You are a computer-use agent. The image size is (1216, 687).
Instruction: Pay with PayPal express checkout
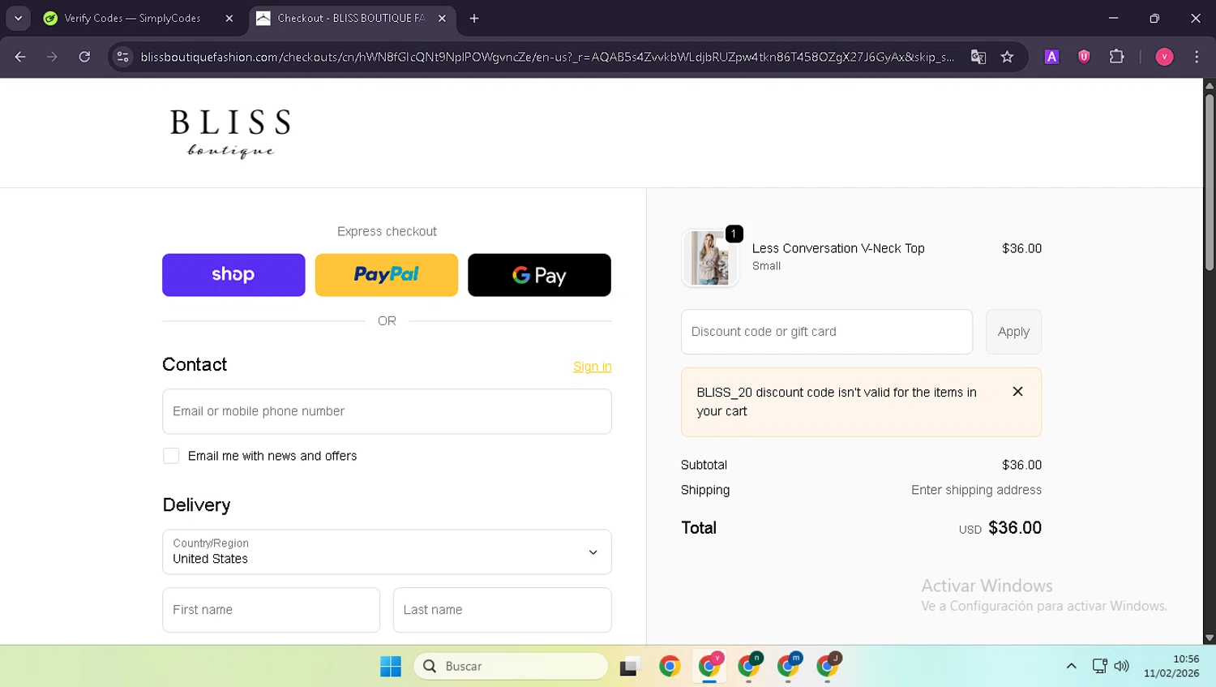tap(387, 275)
